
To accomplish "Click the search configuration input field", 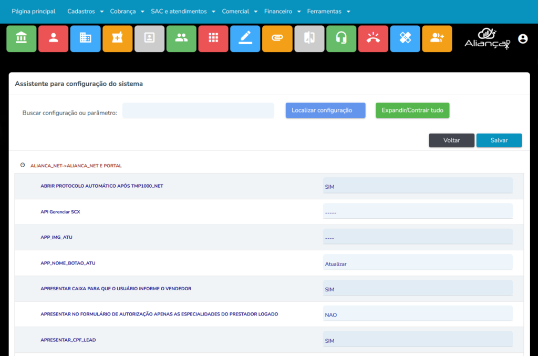I will pyautogui.click(x=198, y=110).
